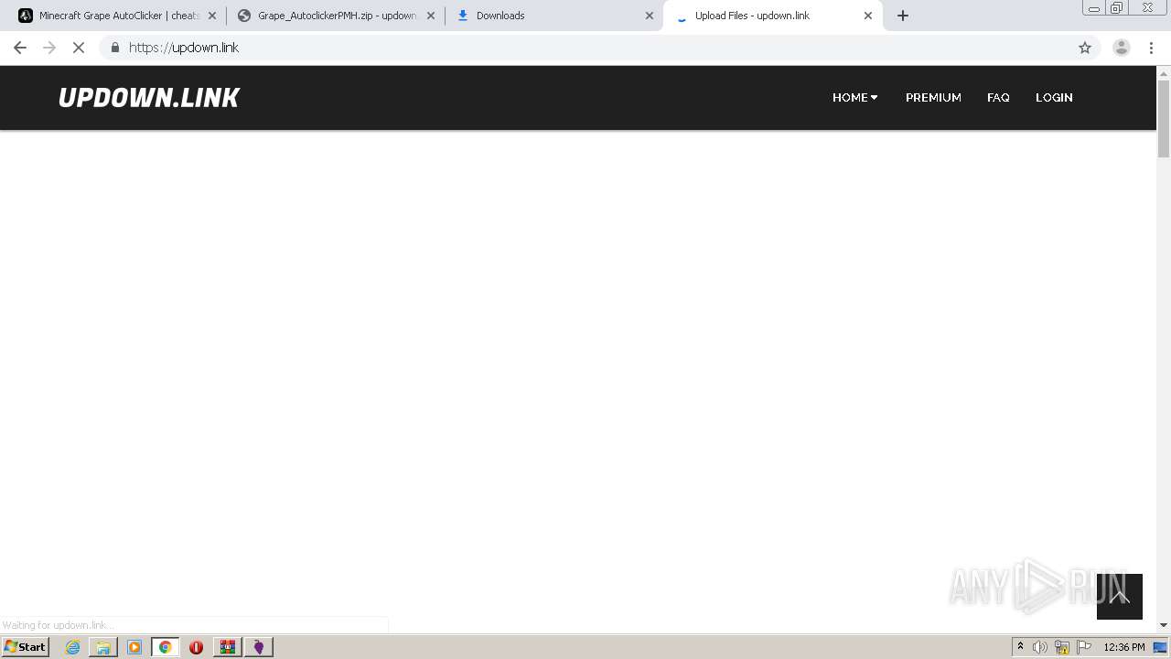
Task: Bookmark this page with the star
Action: (1085, 48)
